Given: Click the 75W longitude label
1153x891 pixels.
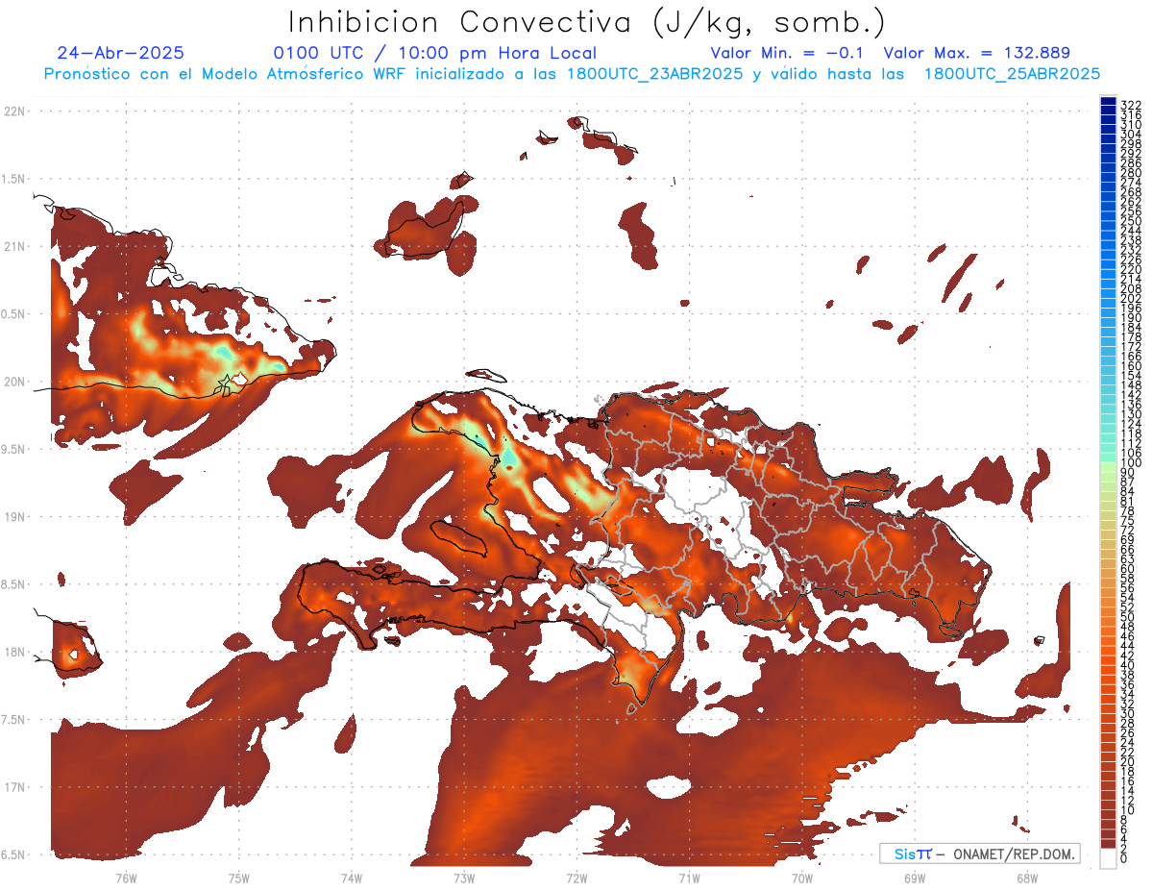Looking at the screenshot, I should 238,878.
